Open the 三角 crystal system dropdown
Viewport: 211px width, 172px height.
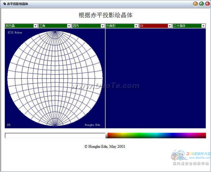click(55, 26)
